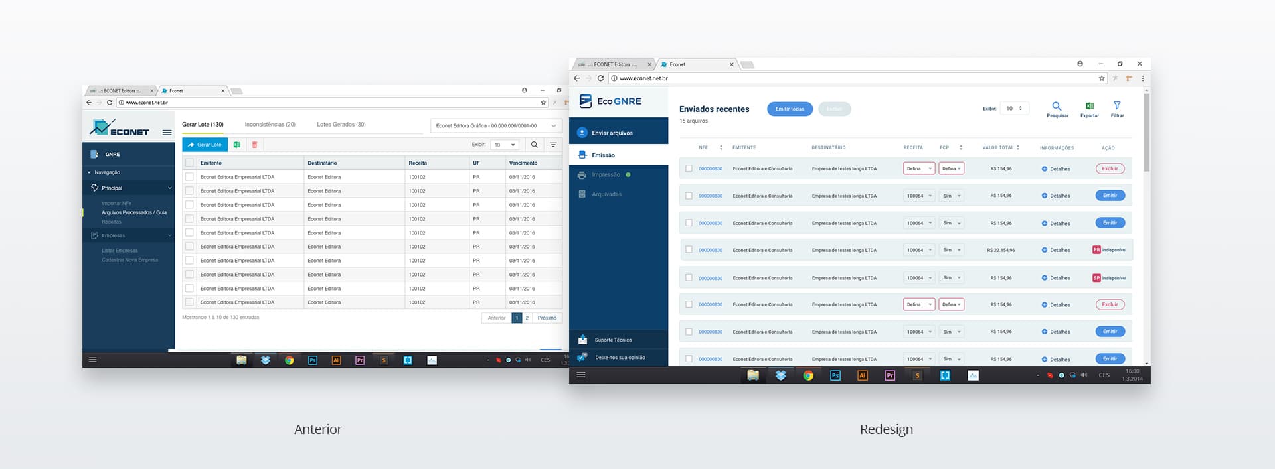This screenshot has width=1275, height=469.
Task: Open the filter lines icon in the Anterior toolbar
Action: pos(553,145)
